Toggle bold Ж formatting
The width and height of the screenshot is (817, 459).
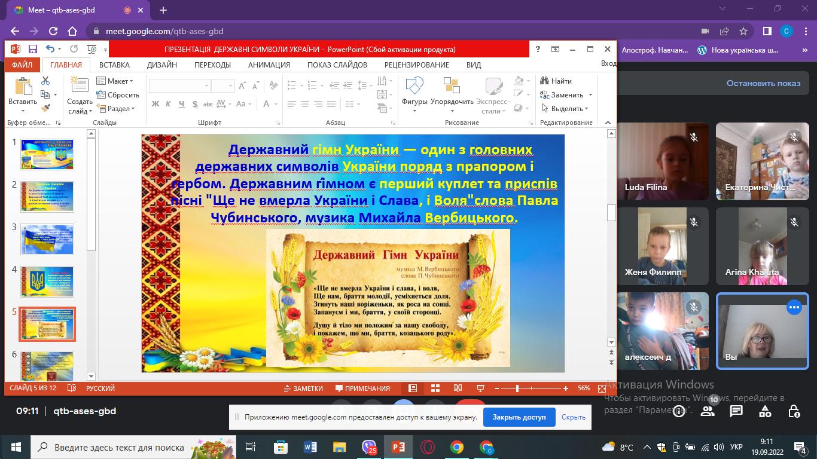point(156,104)
